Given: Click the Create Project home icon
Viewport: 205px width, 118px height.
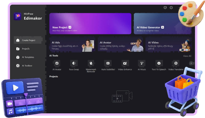Looking at the screenshot, I should click(18, 40).
